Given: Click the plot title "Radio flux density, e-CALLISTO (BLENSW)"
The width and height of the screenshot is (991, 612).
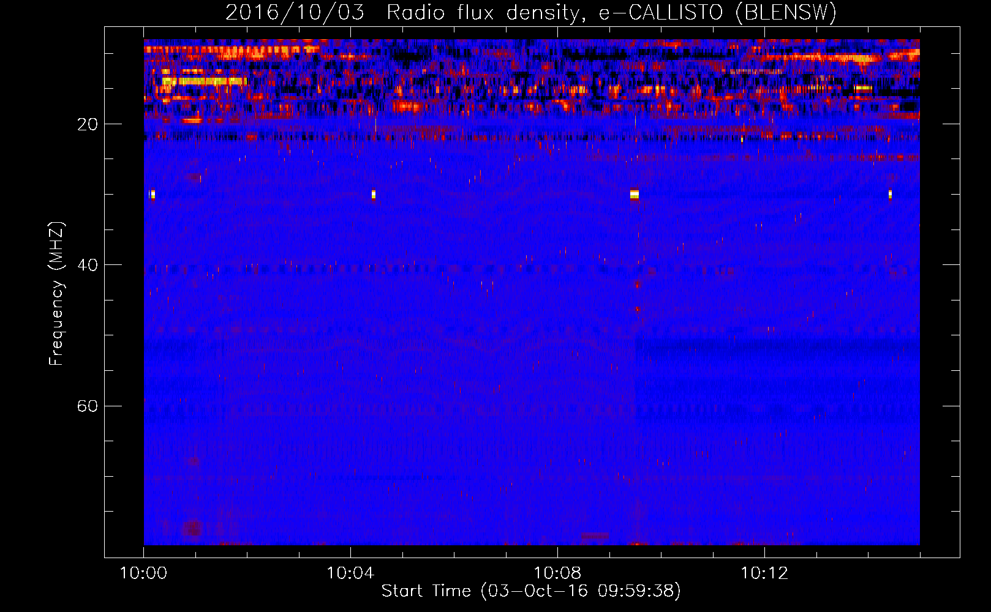Looking at the screenshot, I should click(611, 13).
